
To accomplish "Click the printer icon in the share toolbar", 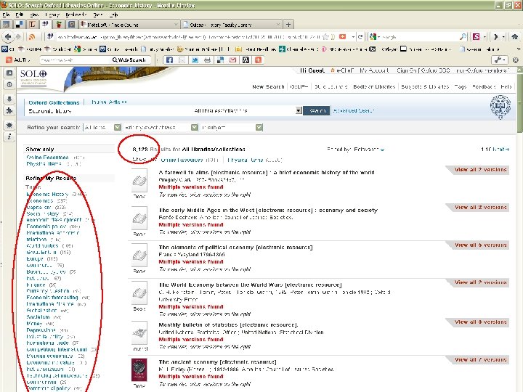I will point(208,60).
